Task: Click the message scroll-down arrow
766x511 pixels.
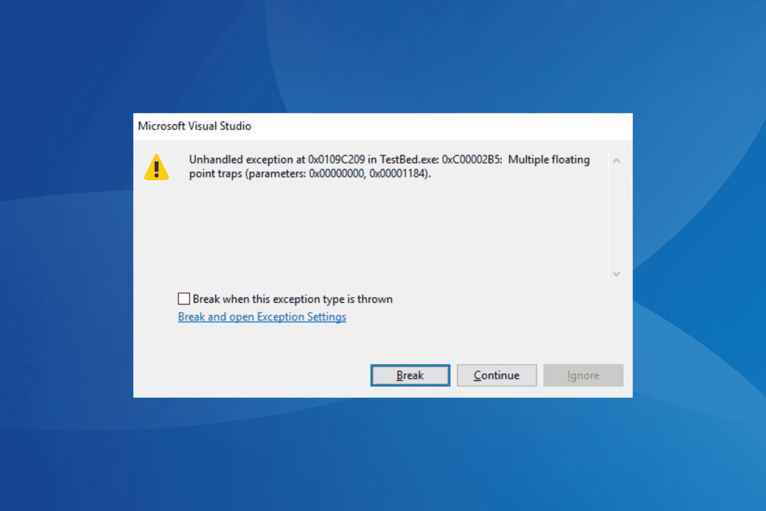Action: coord(616,273)
